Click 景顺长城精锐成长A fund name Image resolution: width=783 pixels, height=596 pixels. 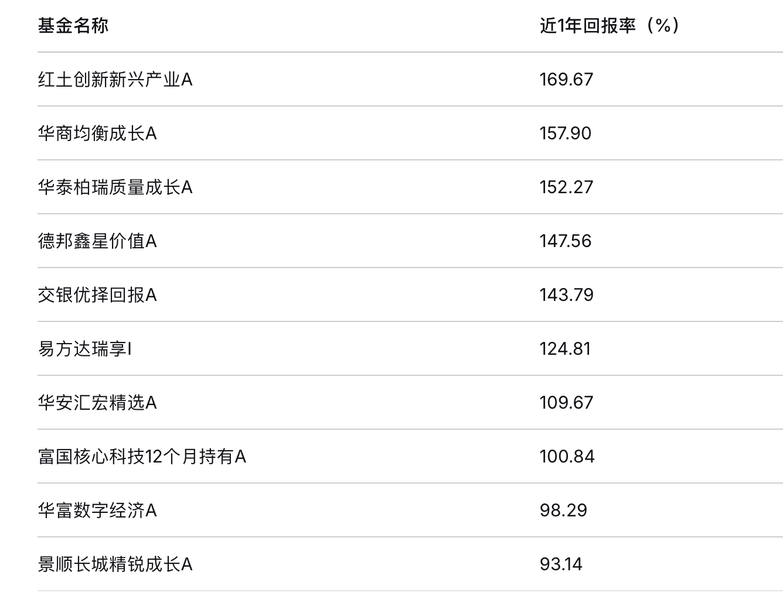click(115, 564)
